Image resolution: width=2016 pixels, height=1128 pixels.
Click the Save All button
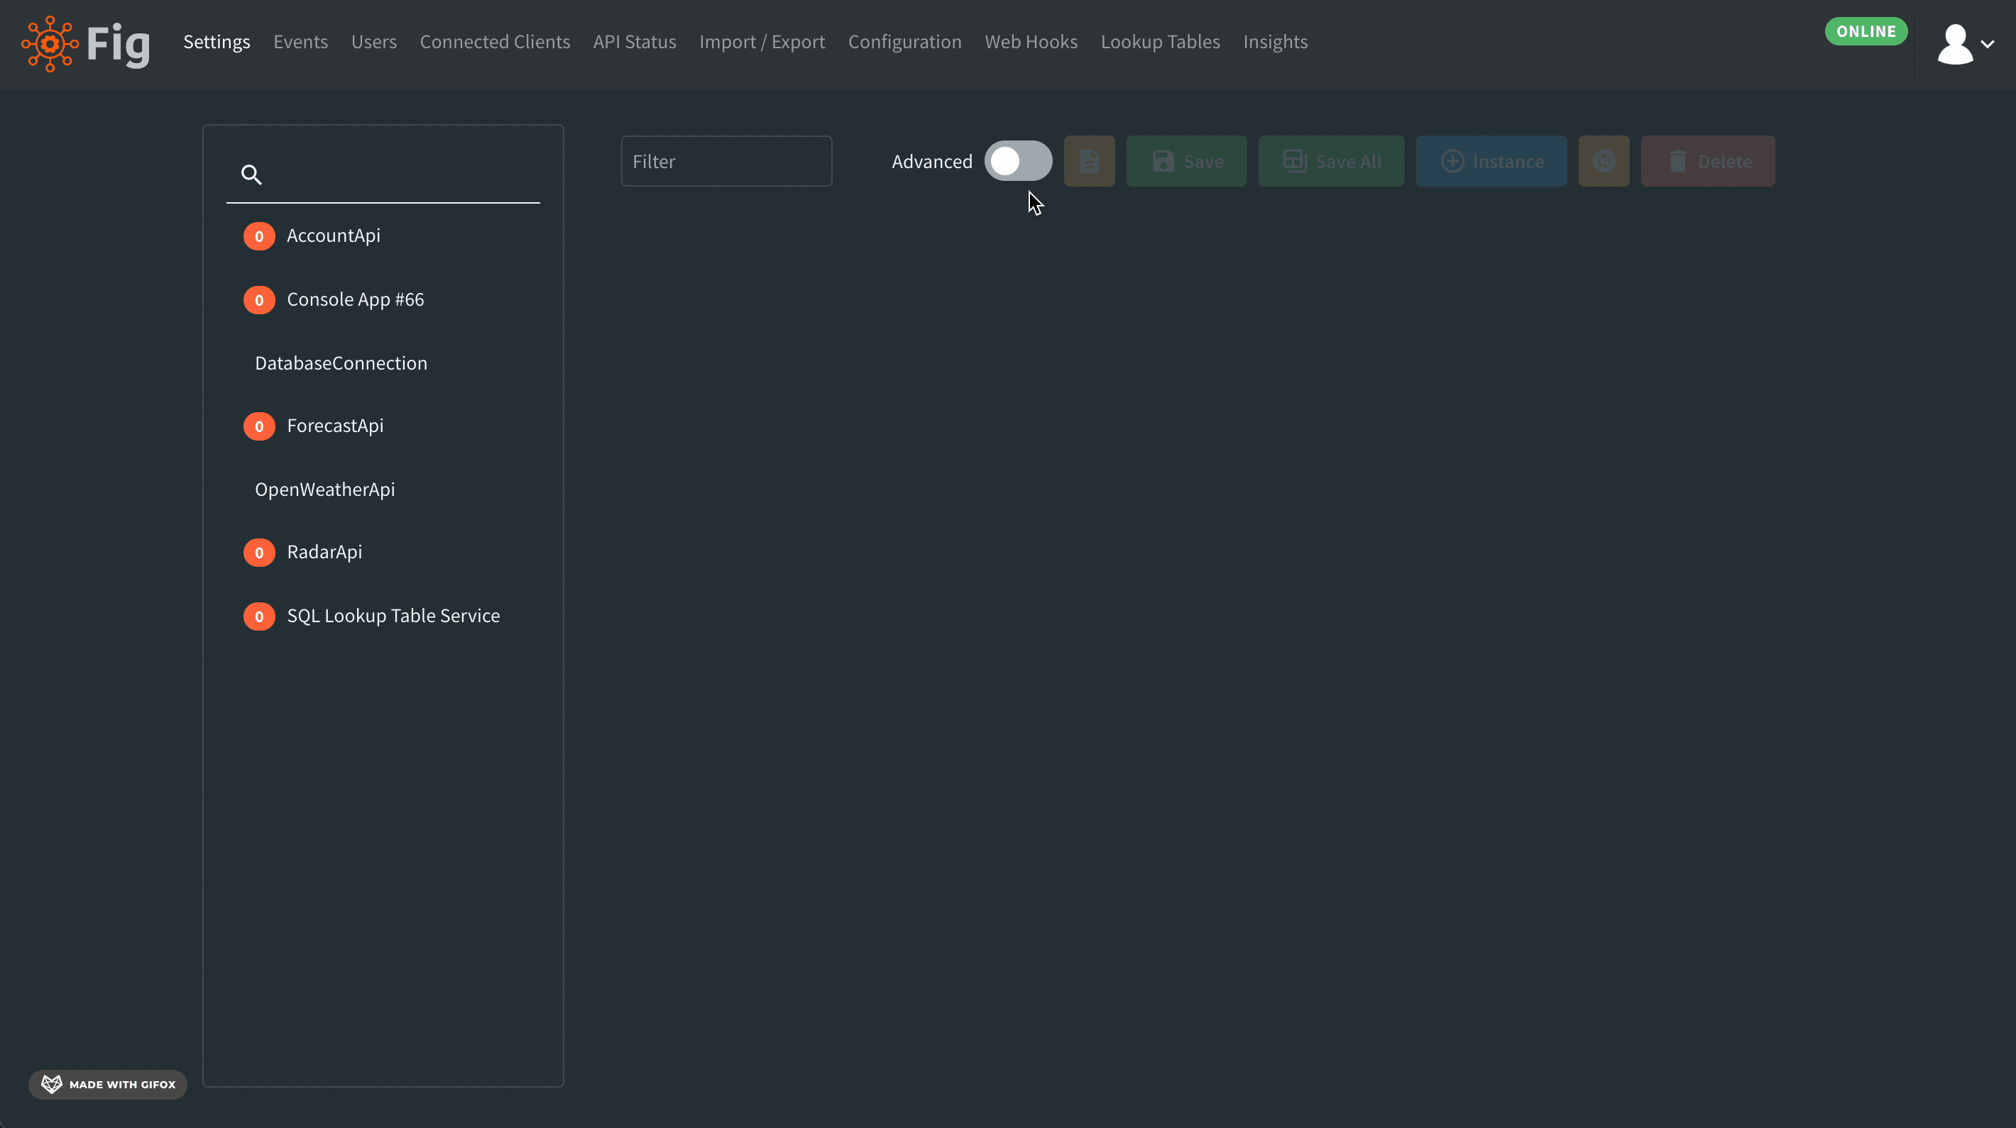pyautogui.click(x=1332, y=160)
